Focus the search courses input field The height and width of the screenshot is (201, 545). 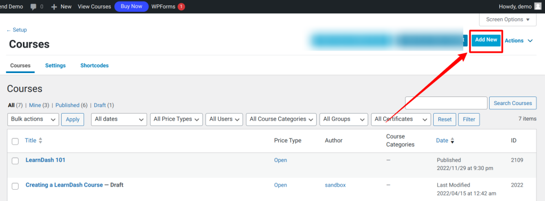tap(447, 103)
